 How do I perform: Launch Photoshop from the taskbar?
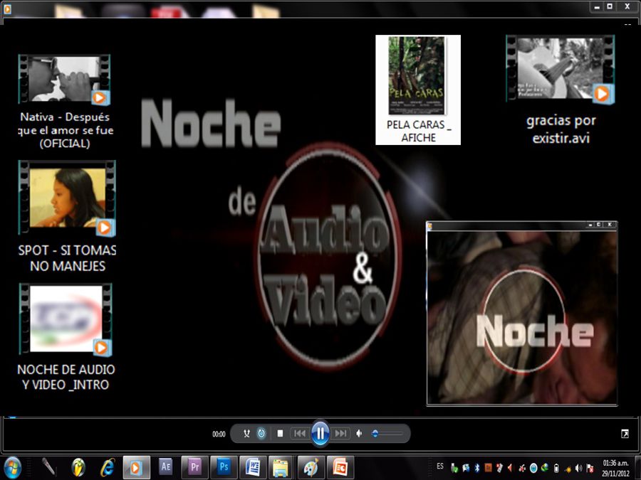(224, 467)
